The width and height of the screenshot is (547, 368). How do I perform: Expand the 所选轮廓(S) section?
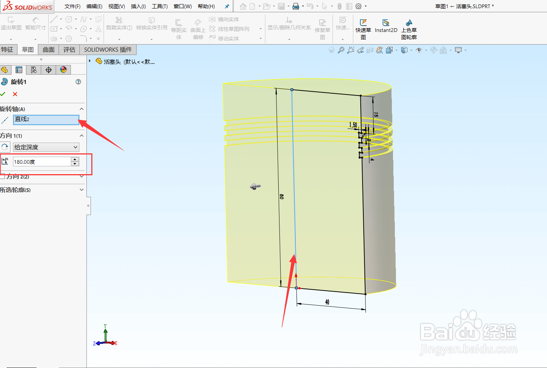coord(81,190)
